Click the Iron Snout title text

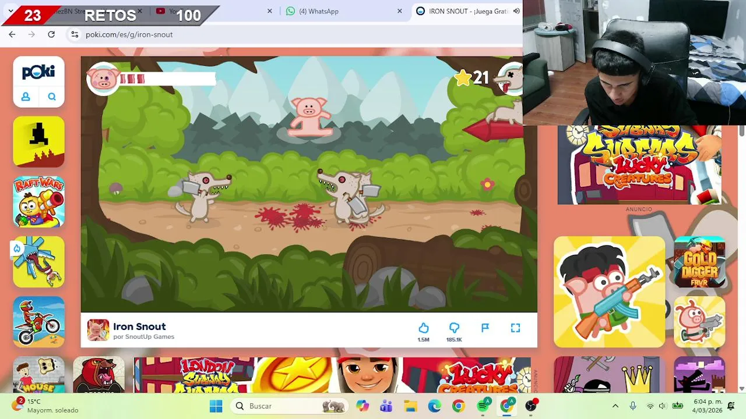139,326
